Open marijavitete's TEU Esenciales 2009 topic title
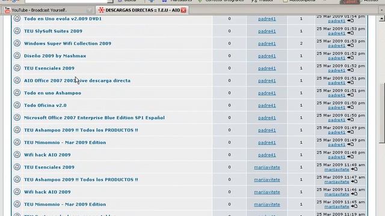Image resolution: width=385 pixels, height=216 pixels. coord(49,167)
